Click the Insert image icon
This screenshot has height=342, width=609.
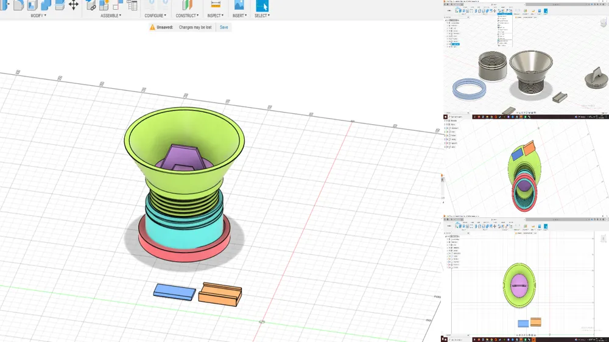tap(239, 5)
